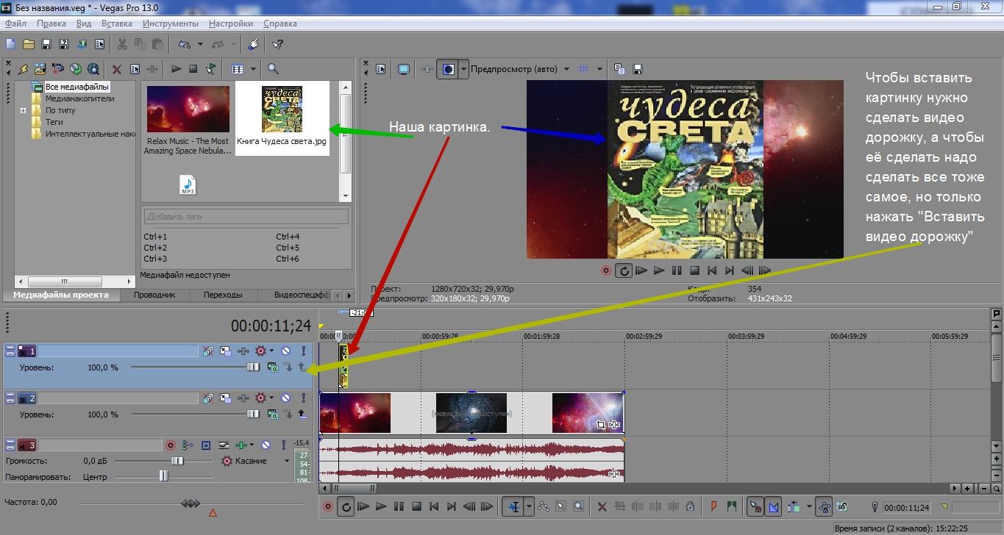The width and height of the screenshot is (1004, 535).
Task: Expand the По типу folder in media tree
Action: point(23,110)
